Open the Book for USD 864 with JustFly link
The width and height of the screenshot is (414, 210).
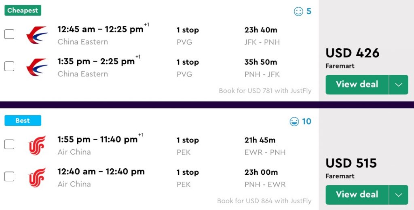tap(264, 201)
